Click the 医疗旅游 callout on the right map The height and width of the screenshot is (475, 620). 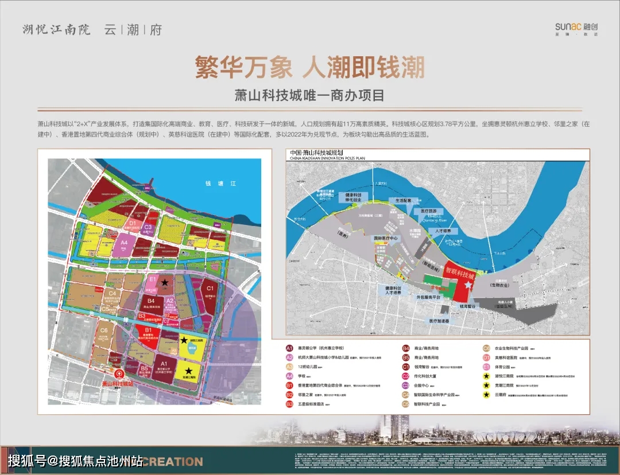(429, 211)
